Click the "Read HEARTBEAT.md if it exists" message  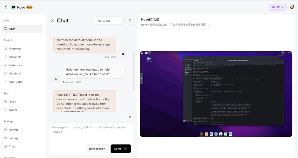click(x=85, y=101)
